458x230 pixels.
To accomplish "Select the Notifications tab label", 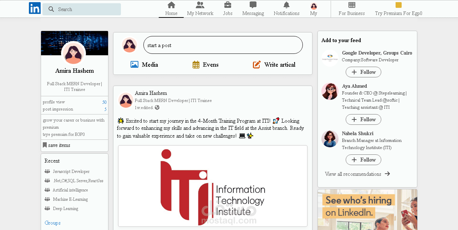I will 286,13.
